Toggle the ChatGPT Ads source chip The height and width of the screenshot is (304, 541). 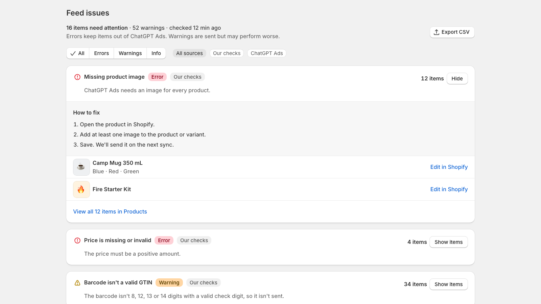click(267, 53)
